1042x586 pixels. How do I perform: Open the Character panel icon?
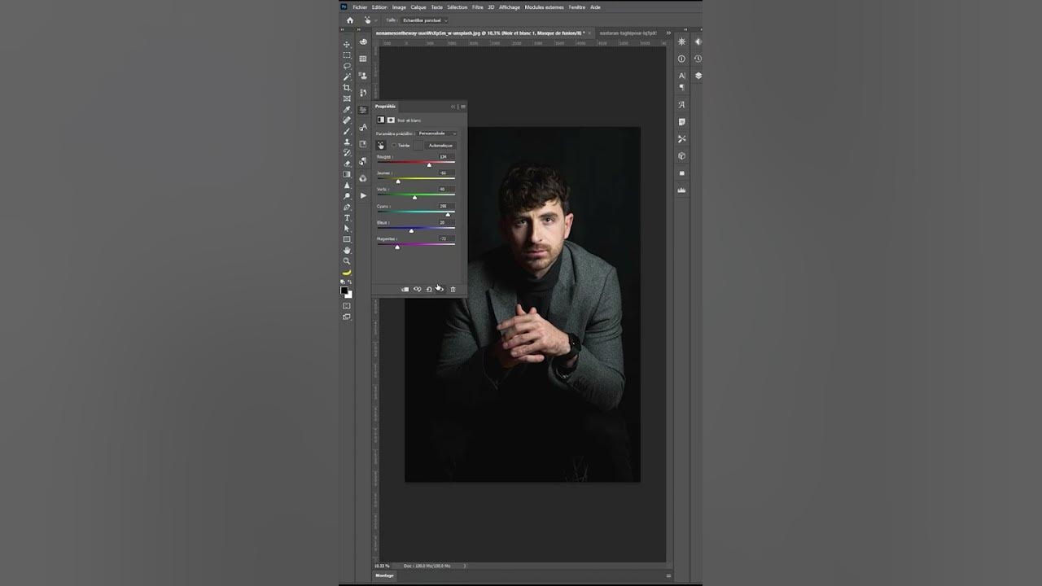coord(682,76)
